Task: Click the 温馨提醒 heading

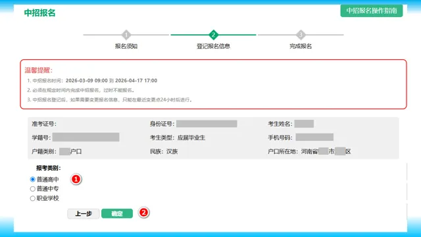Action: pos(39,70)
